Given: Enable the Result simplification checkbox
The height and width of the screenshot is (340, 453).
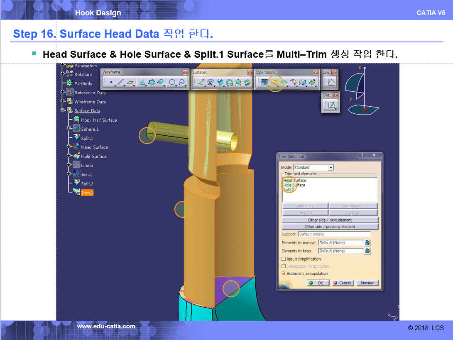Looking at the screenshot, I should coord(284,259).
